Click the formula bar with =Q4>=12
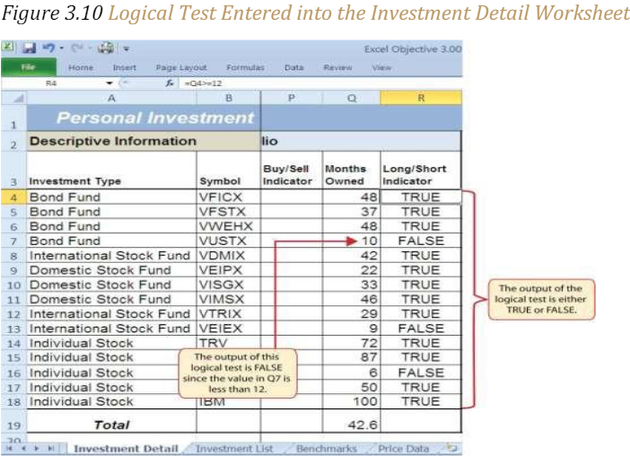The image size is (630, 456). pos(321,83)
